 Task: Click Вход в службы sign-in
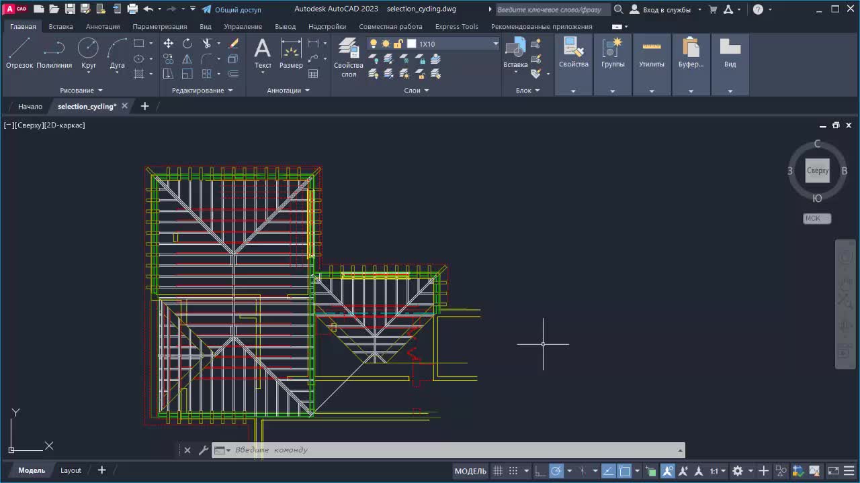click(x=665, y=9)
